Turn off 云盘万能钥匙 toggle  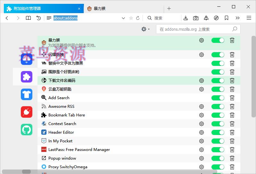pos(218,89)
